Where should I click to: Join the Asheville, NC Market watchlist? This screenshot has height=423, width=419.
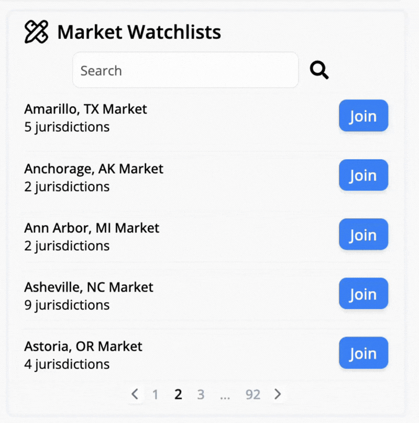click(x=363, y=294)
